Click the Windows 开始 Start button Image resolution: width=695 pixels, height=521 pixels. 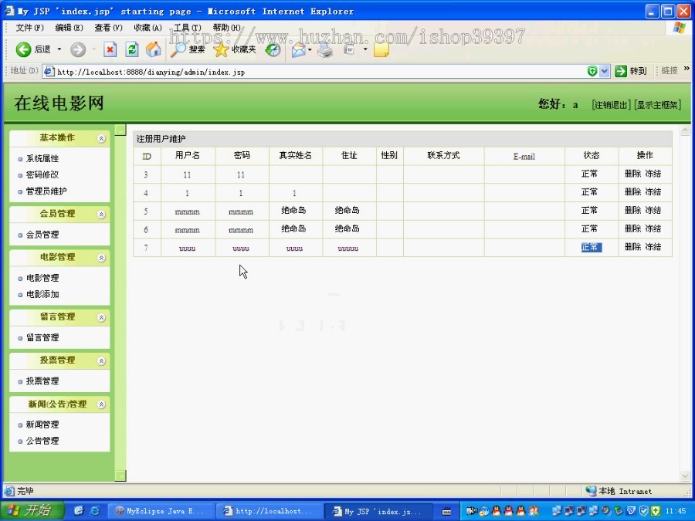tap(32, 511)
